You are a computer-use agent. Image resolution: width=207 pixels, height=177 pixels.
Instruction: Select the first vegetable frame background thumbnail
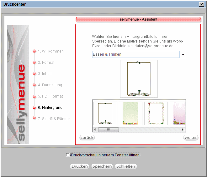pos(105,113)
